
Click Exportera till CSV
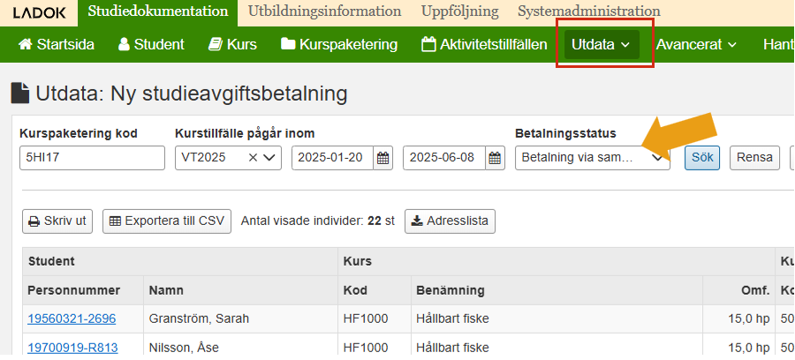coord(167,221)
